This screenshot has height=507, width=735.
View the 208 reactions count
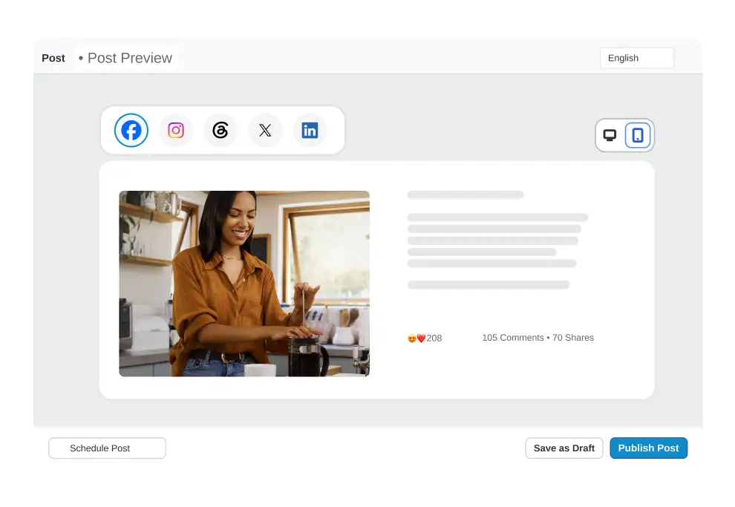point(434,338)
